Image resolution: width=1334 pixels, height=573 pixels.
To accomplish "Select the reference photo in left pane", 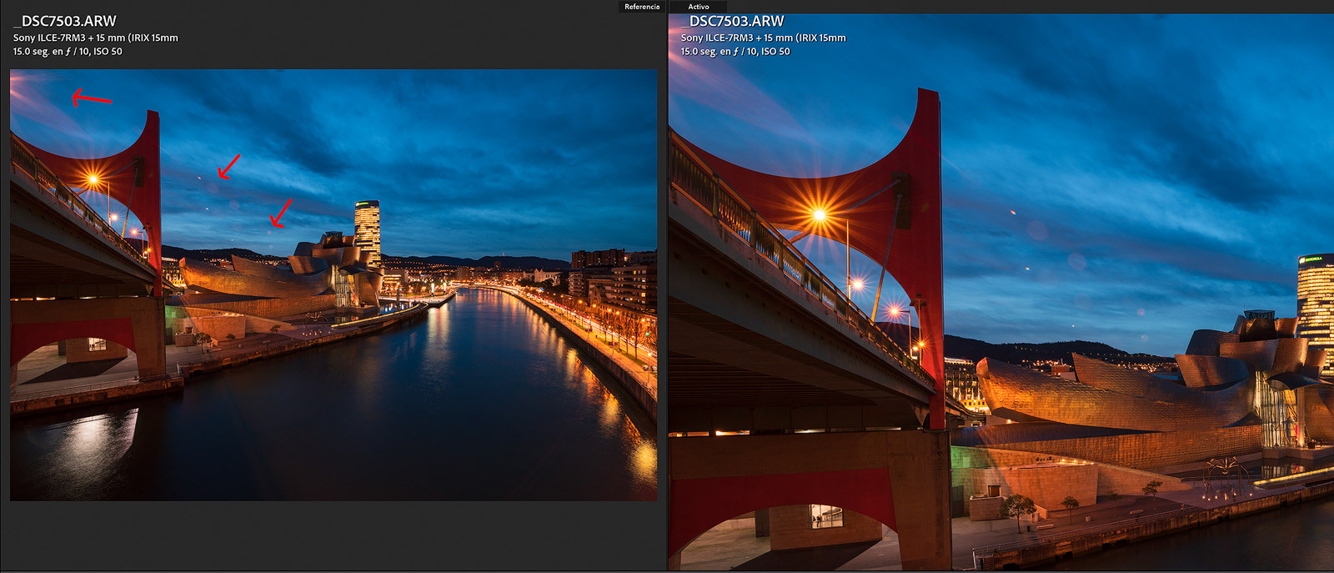I will coord(333,285).
